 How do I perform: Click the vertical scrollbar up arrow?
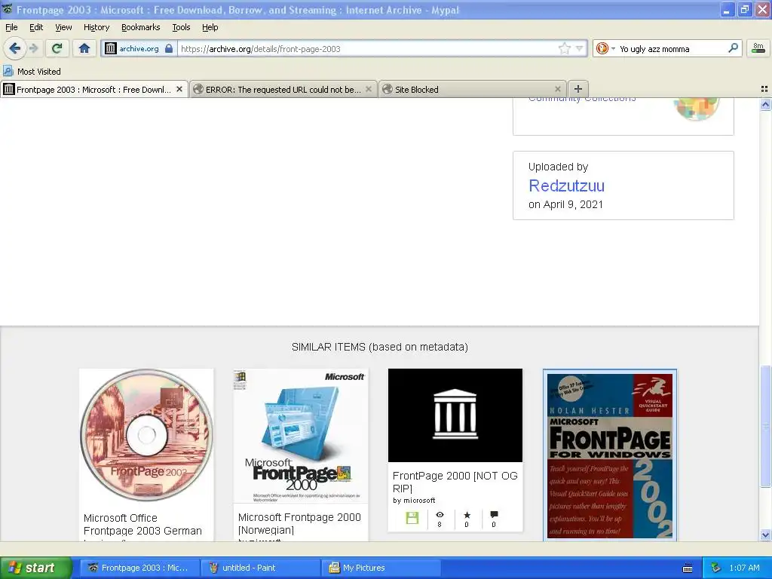[765, 104]
